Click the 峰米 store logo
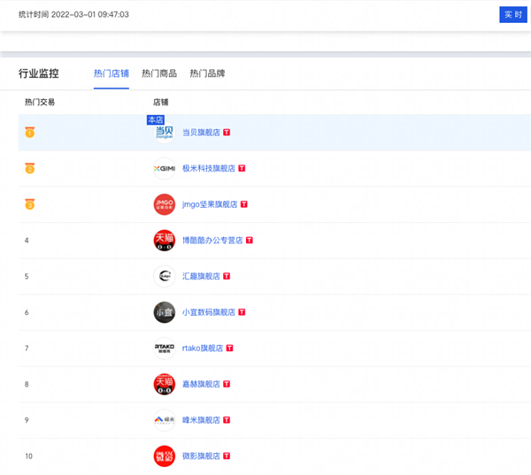531x475 pixels. click(165, 420)
